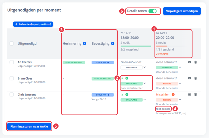Click the 1/3 ingepland label

(165, 49)
